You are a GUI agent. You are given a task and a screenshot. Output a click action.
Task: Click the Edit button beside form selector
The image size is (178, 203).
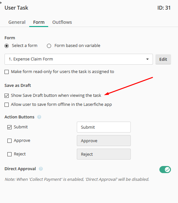[163, 59]
